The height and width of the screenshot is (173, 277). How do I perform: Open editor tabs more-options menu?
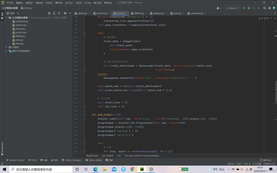(x=275, y=13)
